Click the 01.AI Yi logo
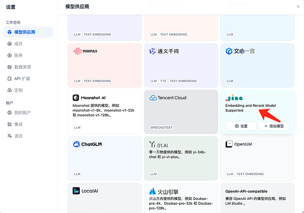Image resolution: width=304 pixels, height=213 pixels. (159, 145)
